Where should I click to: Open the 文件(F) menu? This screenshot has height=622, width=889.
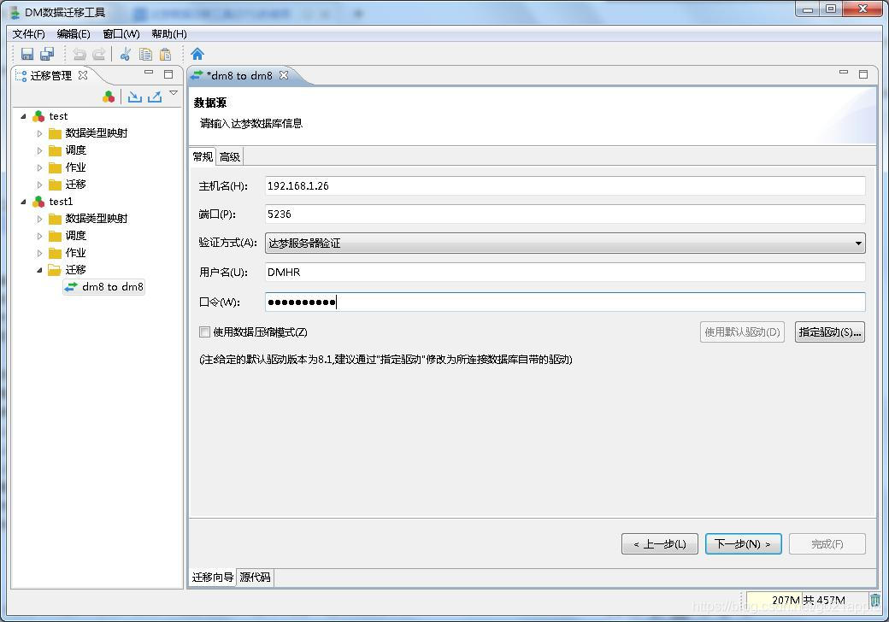(28, 34)
